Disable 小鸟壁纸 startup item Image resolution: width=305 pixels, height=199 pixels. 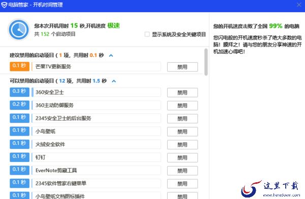pyautogui.click(x=182, y=132)
